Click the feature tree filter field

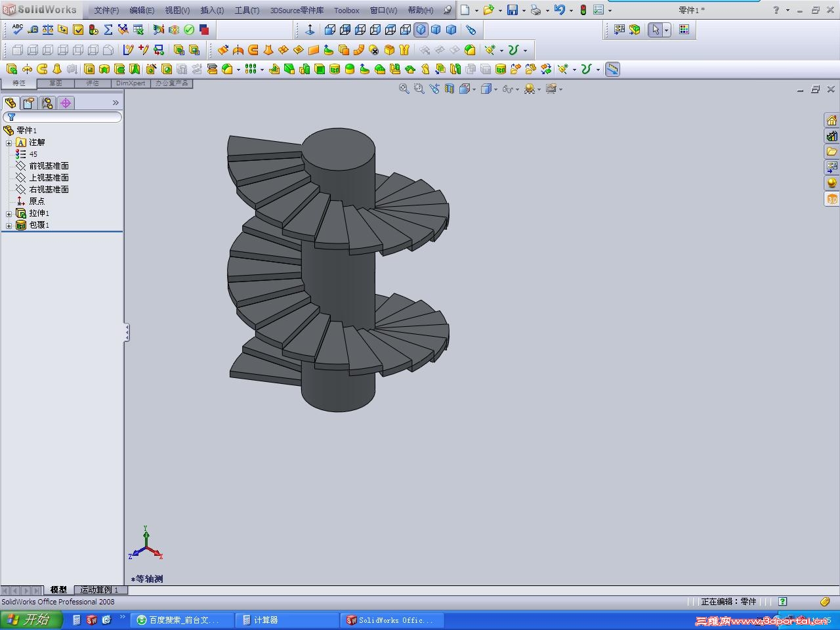coord(62,117)
